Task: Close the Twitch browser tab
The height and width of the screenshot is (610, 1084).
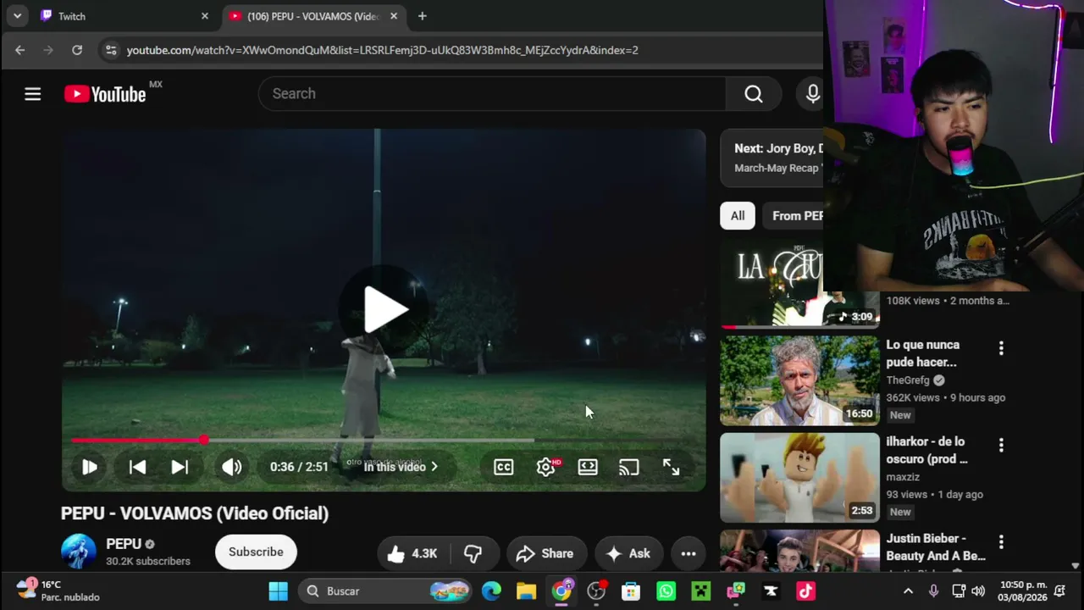Action: click(x=204, y=16)
